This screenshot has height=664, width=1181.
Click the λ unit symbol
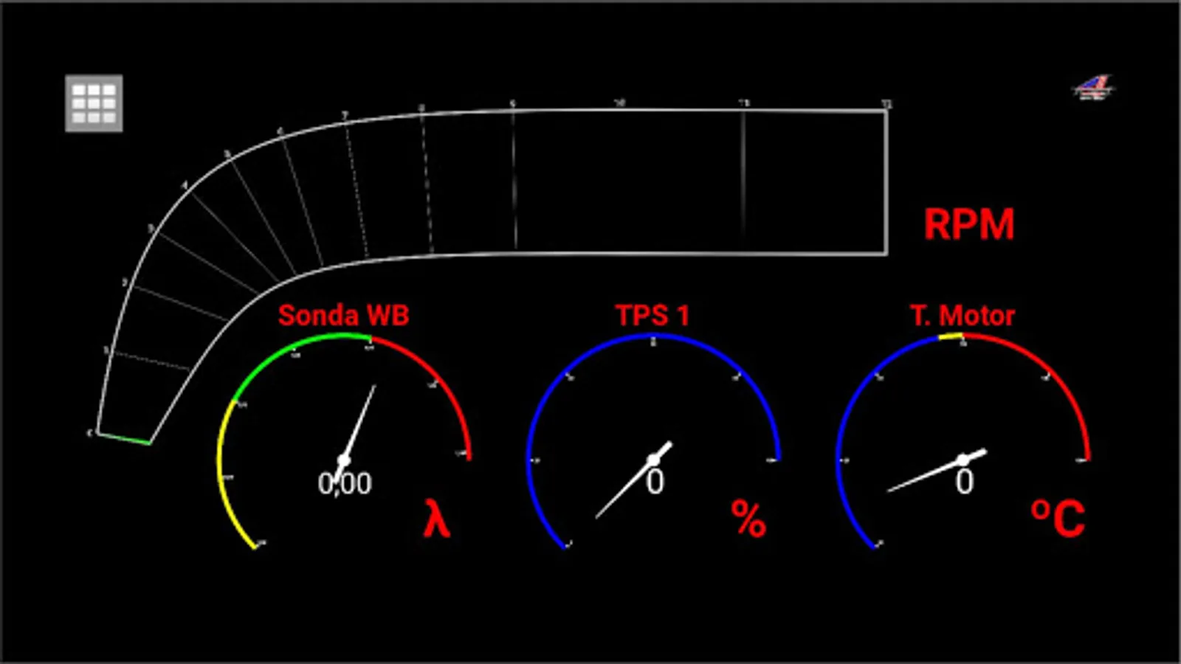(x=436, y=519)
